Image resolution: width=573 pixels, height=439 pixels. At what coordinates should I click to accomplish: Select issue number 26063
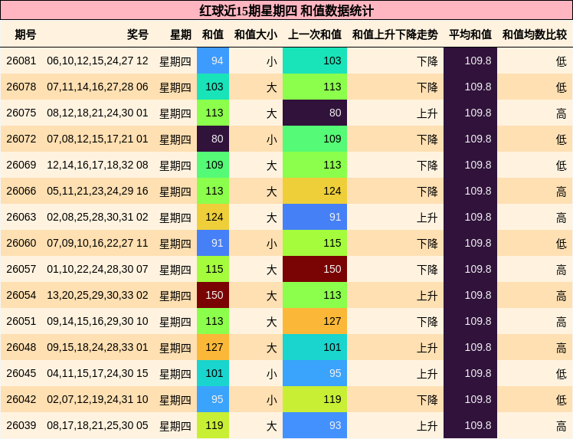21,217
